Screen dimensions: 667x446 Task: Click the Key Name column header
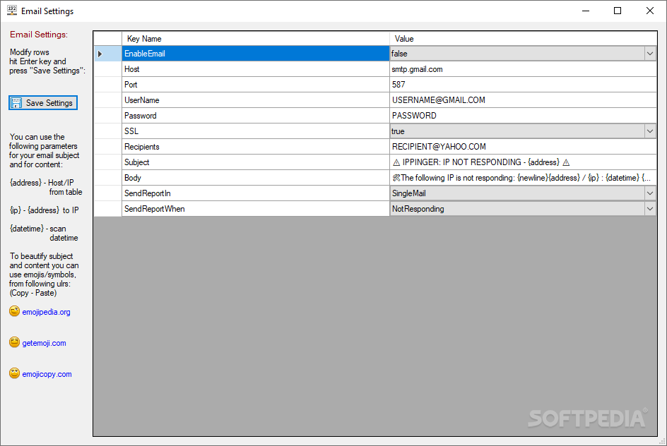click(256, 39)
